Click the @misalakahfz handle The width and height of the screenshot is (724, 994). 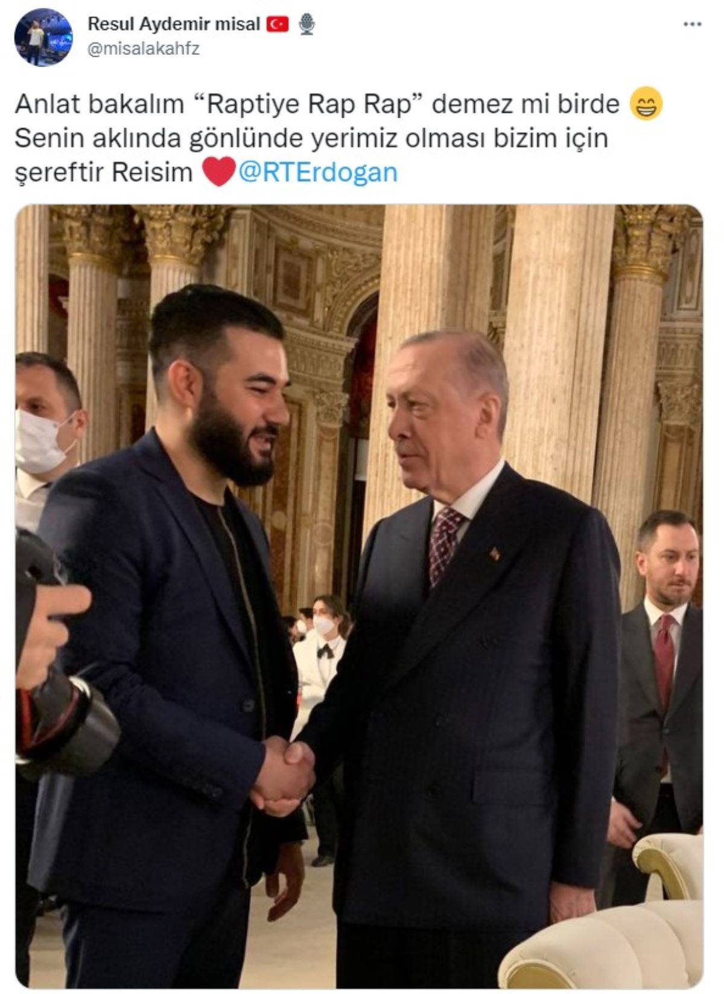click(x=144, y=50)
